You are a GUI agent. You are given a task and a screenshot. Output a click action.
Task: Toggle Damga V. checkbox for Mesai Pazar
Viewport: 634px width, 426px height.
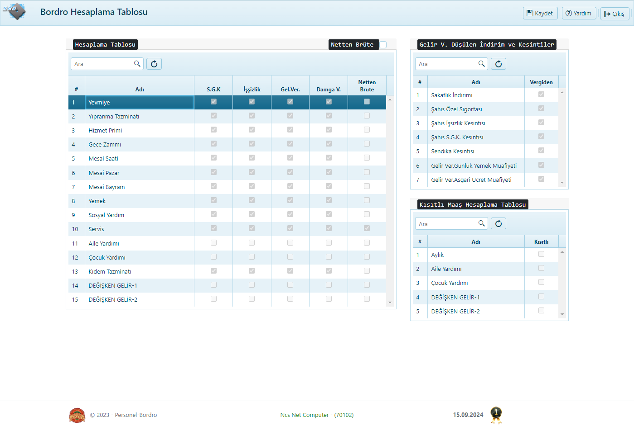click(329, 172)
